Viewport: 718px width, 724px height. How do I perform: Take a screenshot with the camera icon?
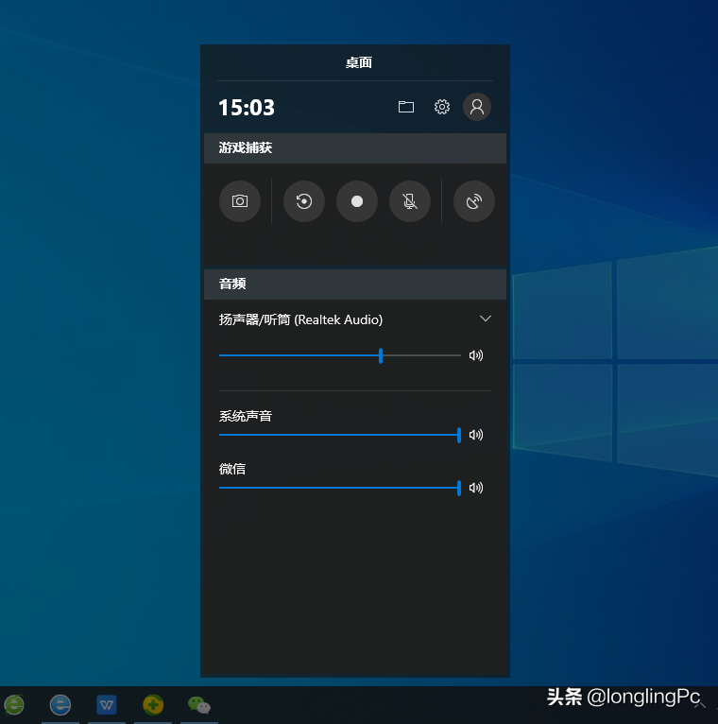click(x=239, y=201)
